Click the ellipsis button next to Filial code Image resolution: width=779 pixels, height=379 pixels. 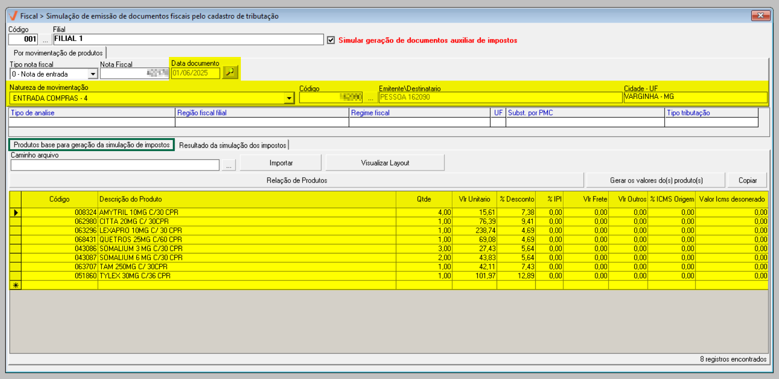pyautogui.click(x=45, y=40)
